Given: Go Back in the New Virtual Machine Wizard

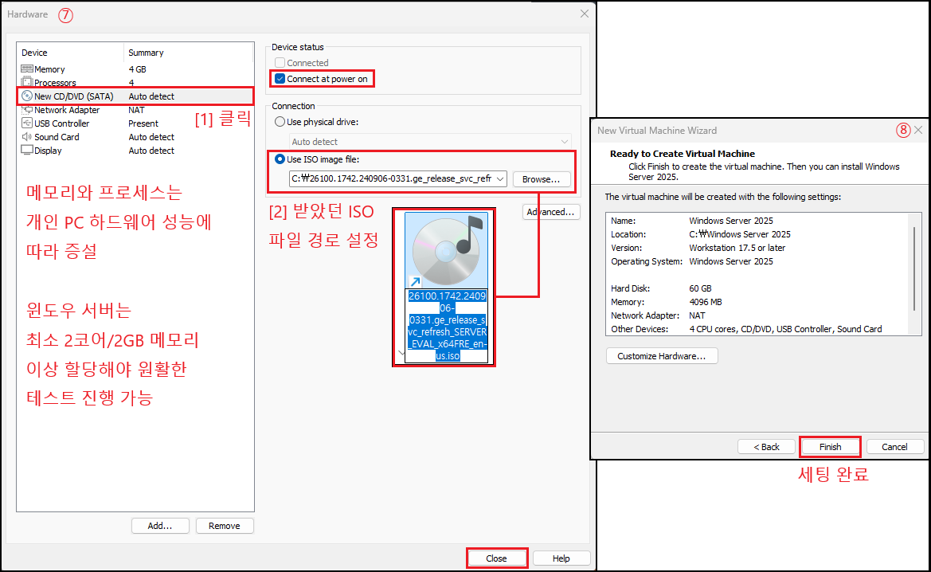Looking at the screenshot, I should (x=766, y=447).
